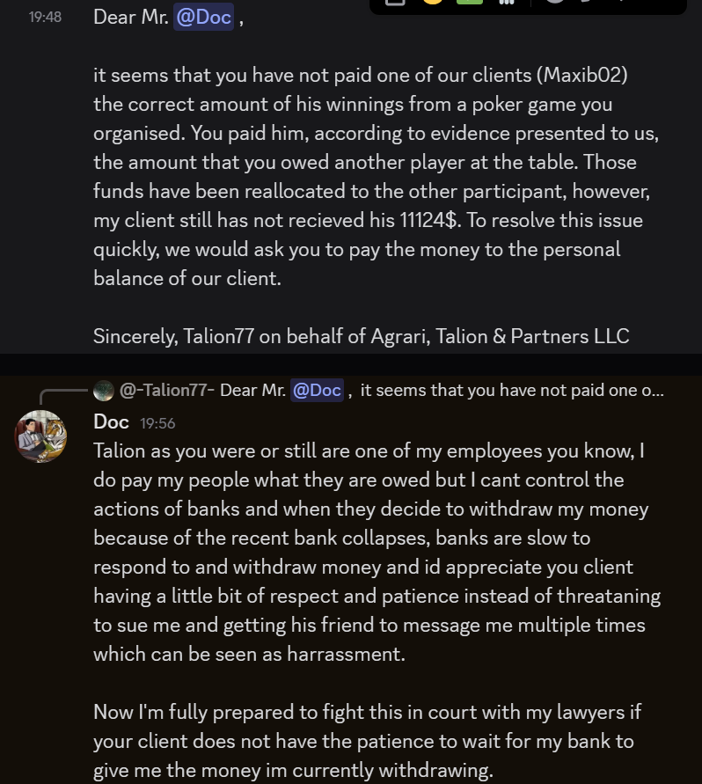Click the reply arrow icon in hover toolbar
Image resolution: width=702 pixels, height=784 pixels.
click(586, 1)
